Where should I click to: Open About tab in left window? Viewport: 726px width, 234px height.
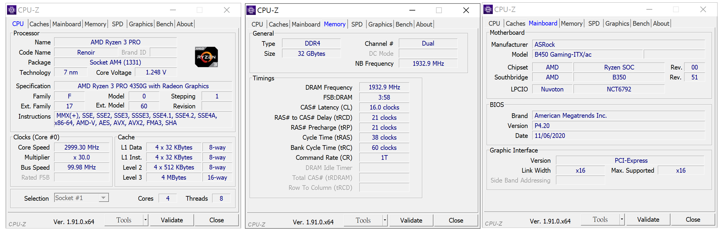[x=185, y=24]
